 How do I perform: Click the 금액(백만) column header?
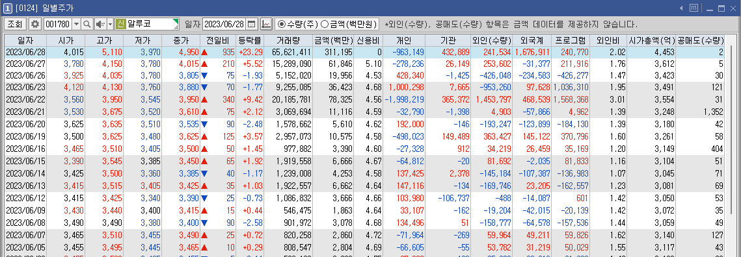coord(333,40)
